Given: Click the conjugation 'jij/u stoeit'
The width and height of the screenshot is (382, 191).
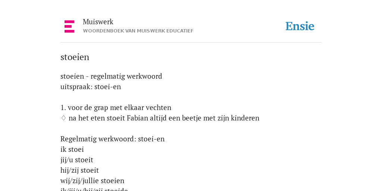Looking at the screenshot, I should (77, 160).
